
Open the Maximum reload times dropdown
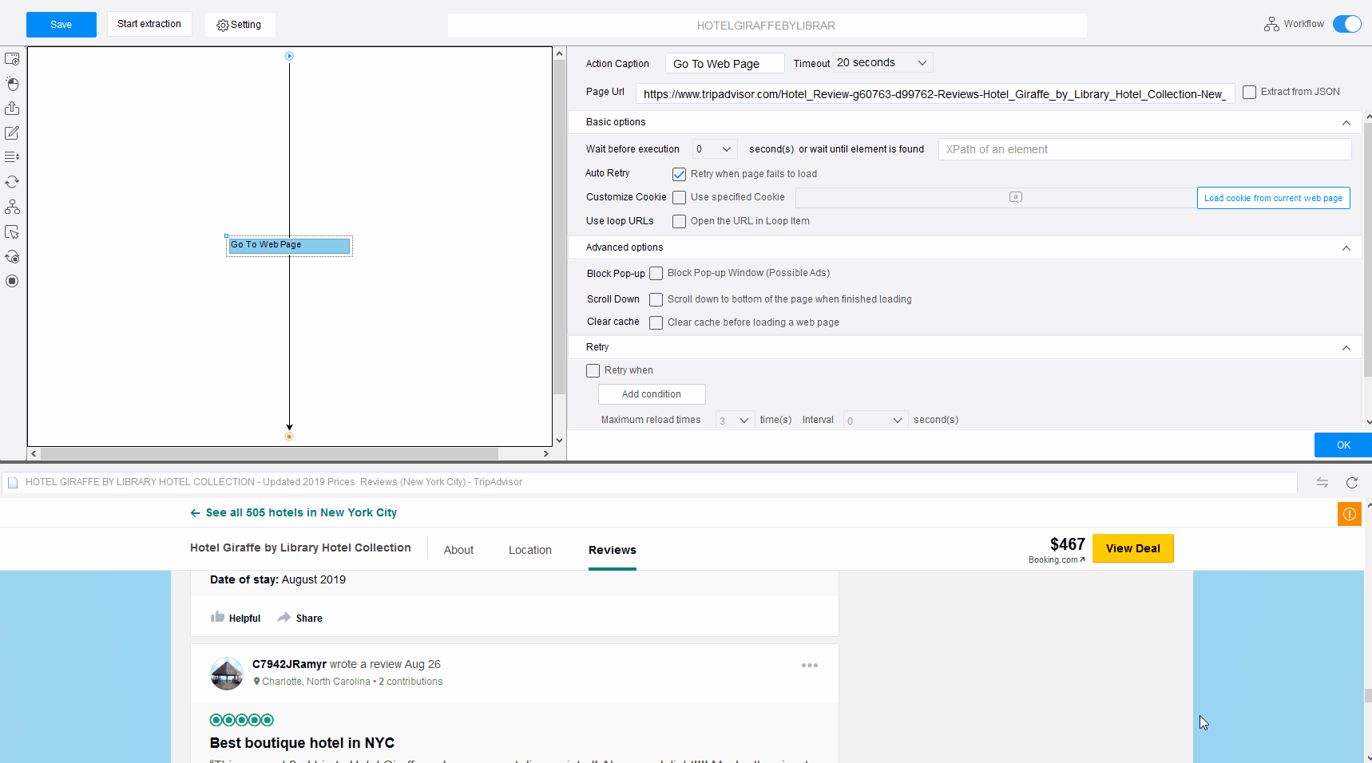[x=735, y=421]
